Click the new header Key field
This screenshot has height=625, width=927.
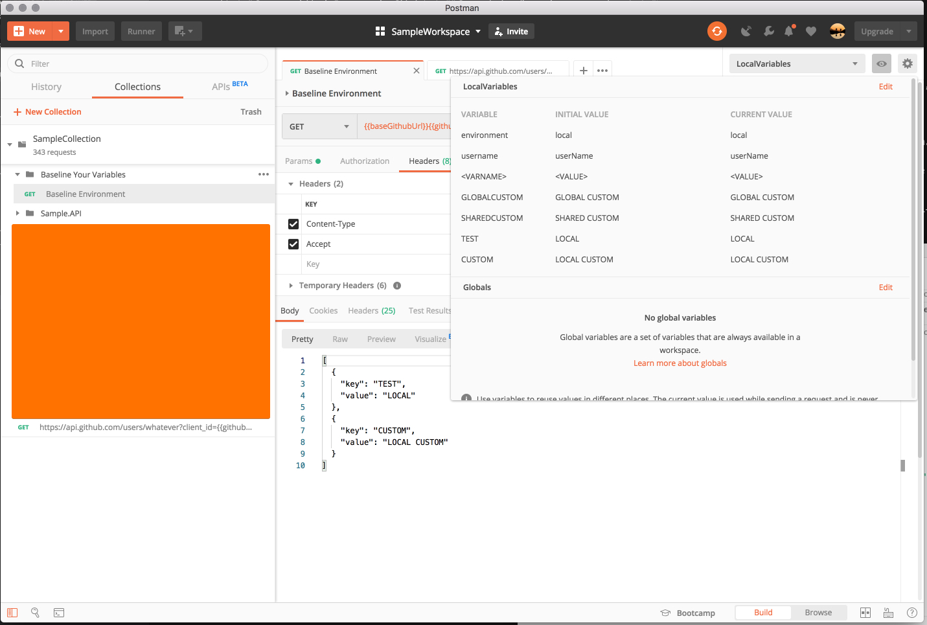[x=376, y=264]
